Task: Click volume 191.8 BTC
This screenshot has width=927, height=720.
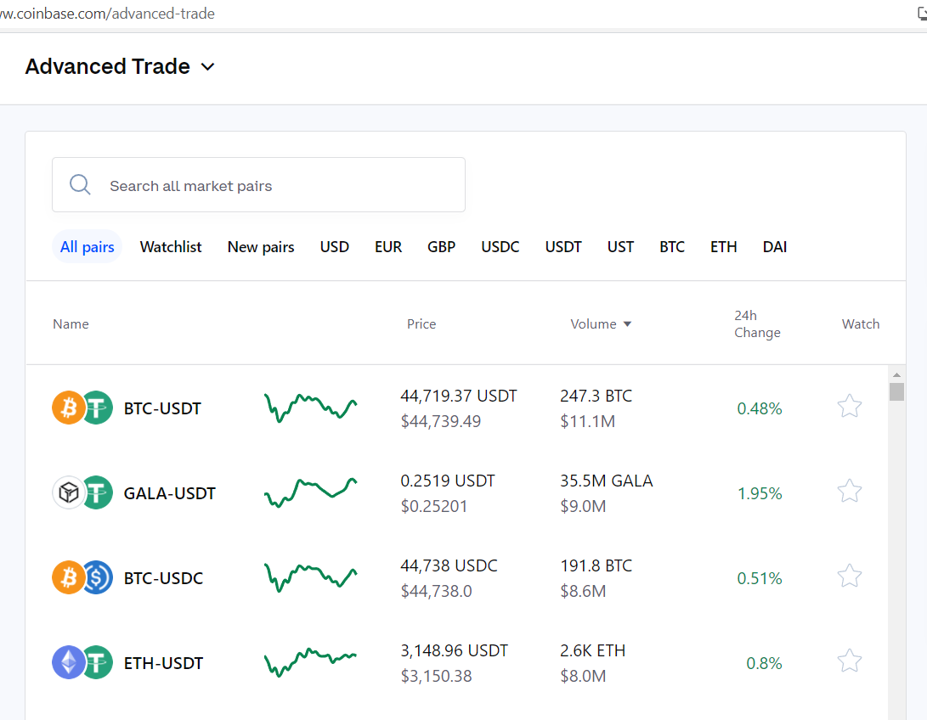Action: [596, 565]
